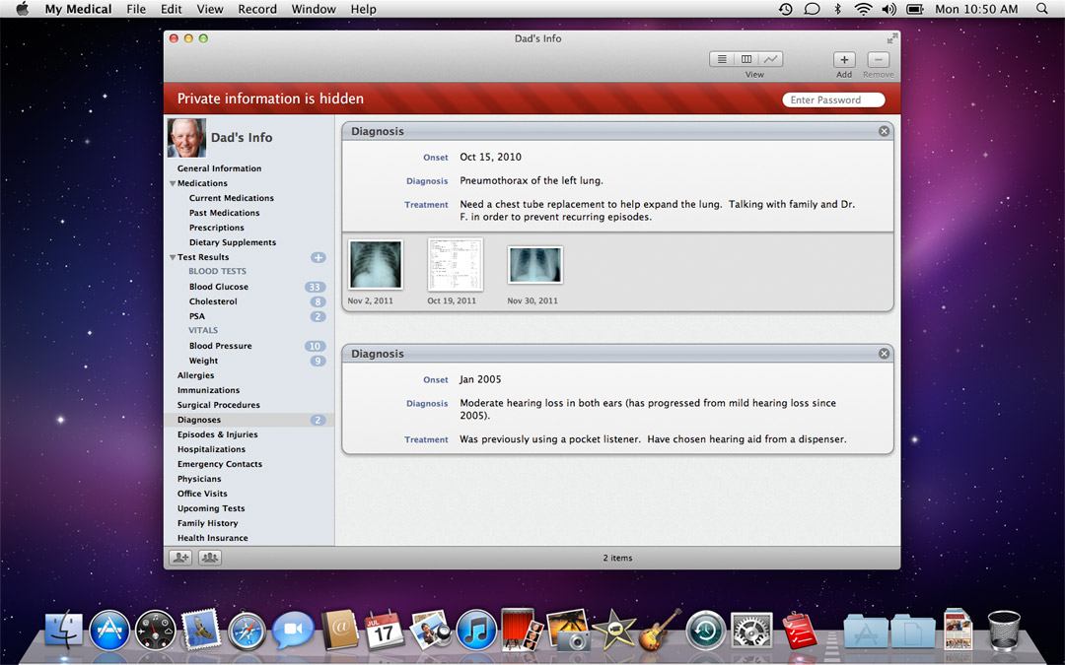The width and height of the screenshot is (1065, 665).
Task: Click the group people button at bottom left
Action: pos(210,558)
